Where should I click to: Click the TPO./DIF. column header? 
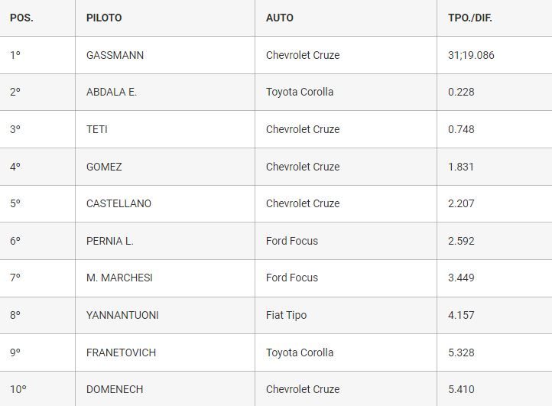[x=470, y=18]
